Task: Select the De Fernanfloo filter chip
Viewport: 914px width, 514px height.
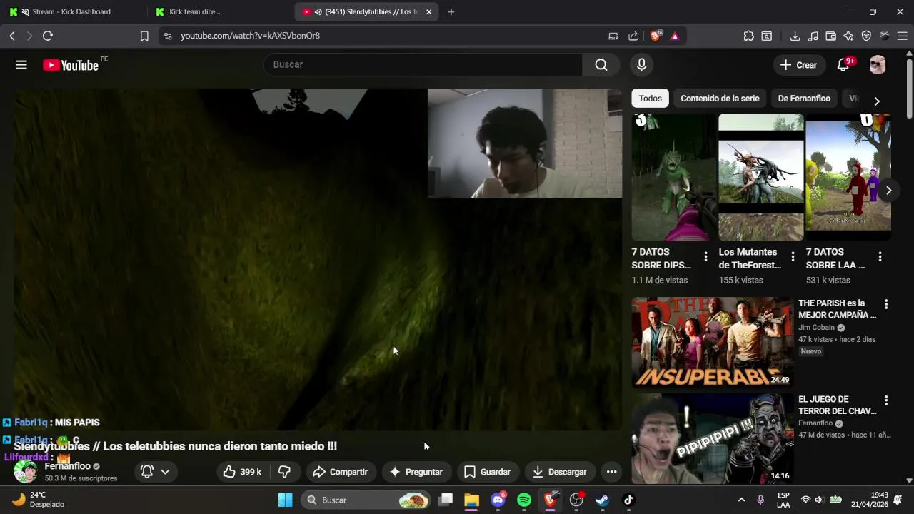Action: click(804, 99)
